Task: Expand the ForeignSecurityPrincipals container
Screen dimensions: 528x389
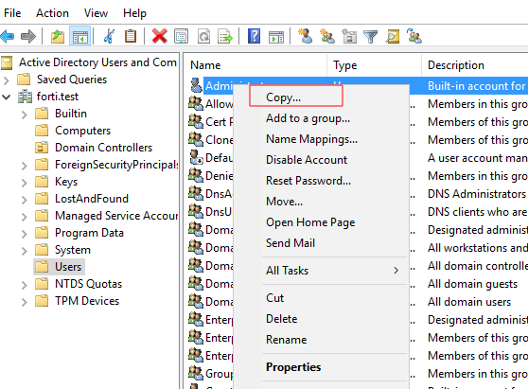Action: click(x=24, y=166)
